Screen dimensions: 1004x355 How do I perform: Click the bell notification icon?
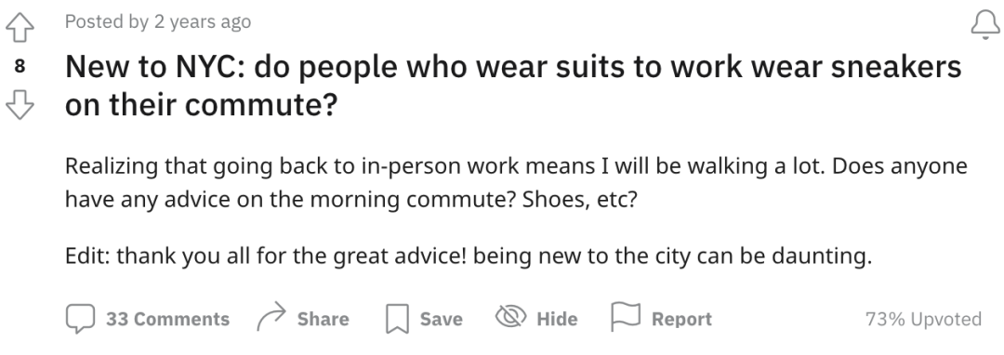pyautogui.click(x=985, y=26)
